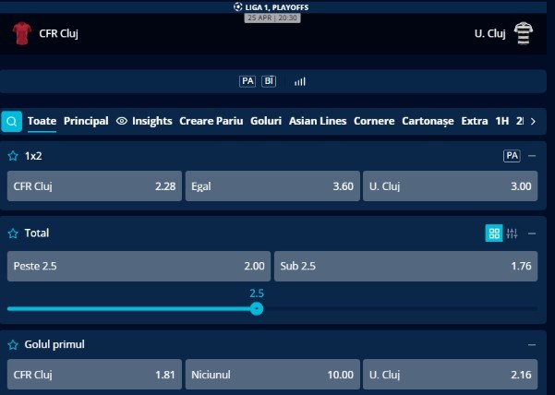Switch Total market to grid view

tap(494, 233)
